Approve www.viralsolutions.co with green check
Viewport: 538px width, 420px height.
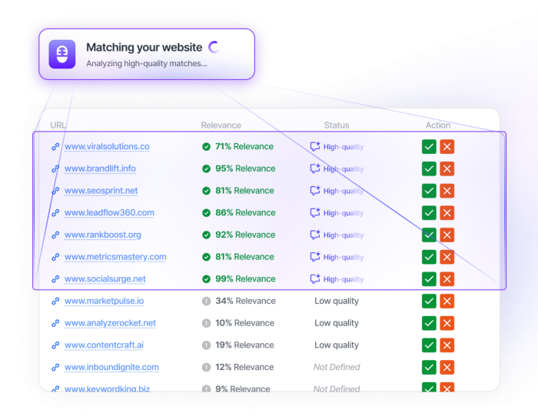(x=429, y=147)
